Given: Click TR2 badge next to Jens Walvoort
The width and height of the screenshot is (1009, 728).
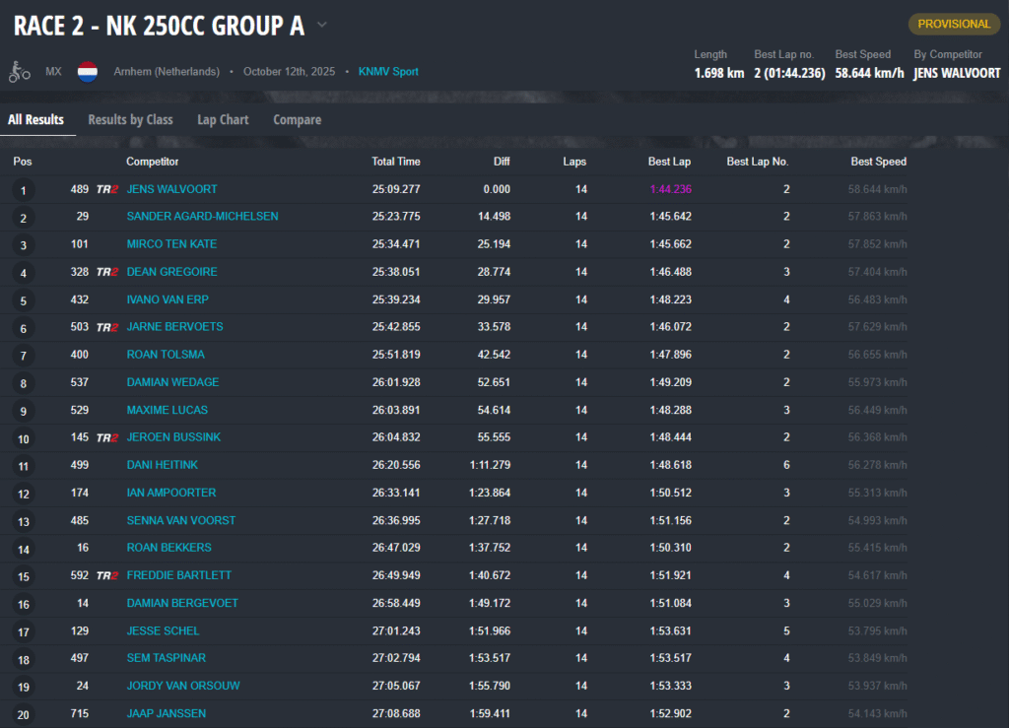Looking at the screenshot, I should tap(107, 189).
